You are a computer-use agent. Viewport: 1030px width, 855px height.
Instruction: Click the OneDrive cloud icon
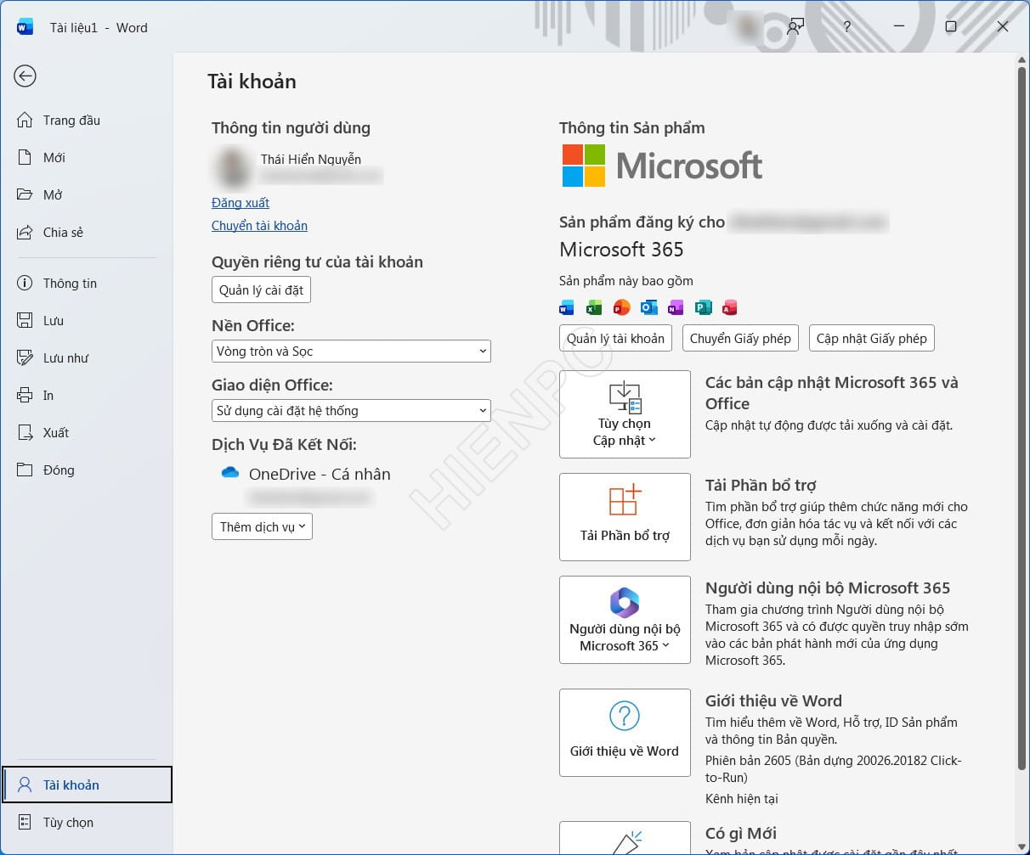230,473
